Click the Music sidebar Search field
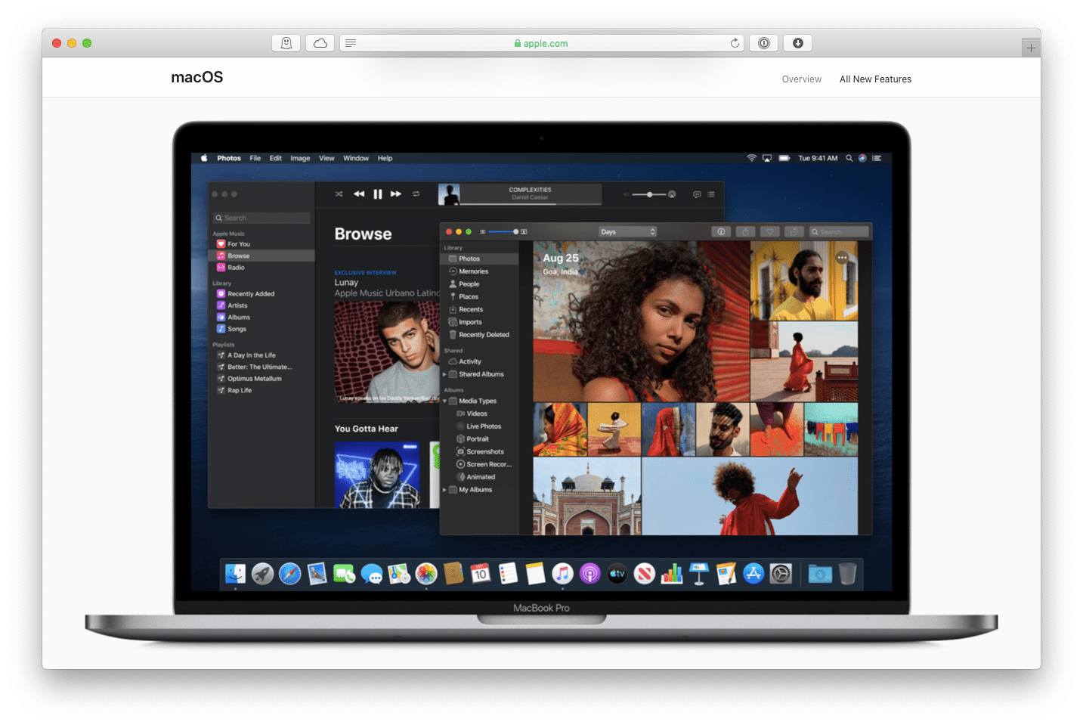Image resolution: width=1083 pixels, height=725 pixels. pos(261,218)
